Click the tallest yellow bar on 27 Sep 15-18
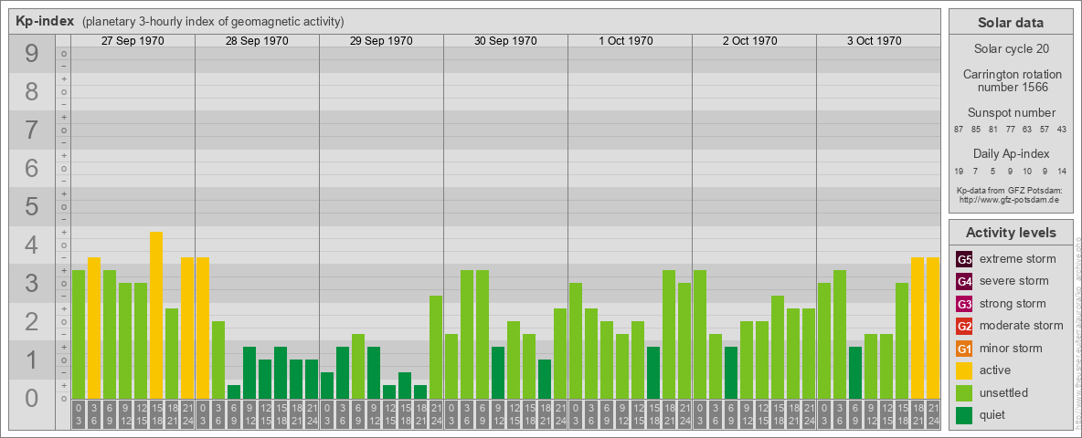This screenshot has width=1082, height=438. click(156, 315)
